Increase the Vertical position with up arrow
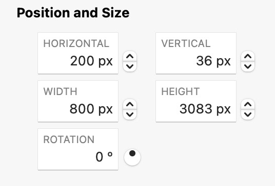The image size is (275, 186). click(248, 56)
